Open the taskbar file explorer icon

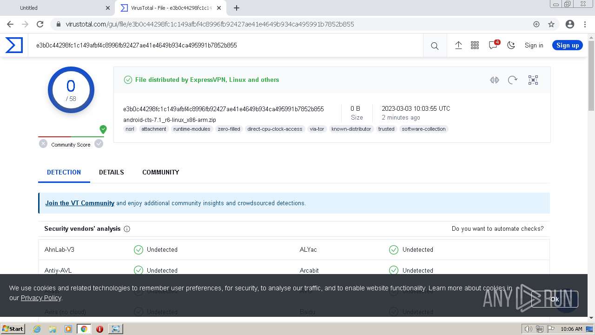53,329
